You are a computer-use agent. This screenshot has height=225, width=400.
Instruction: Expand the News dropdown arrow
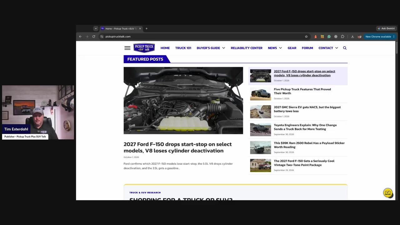(x=280, y=48)
